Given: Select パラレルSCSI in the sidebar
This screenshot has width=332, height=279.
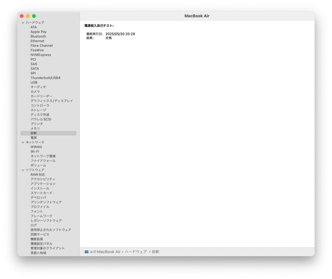Looking at the screenshot, I should tap(41, 119).
